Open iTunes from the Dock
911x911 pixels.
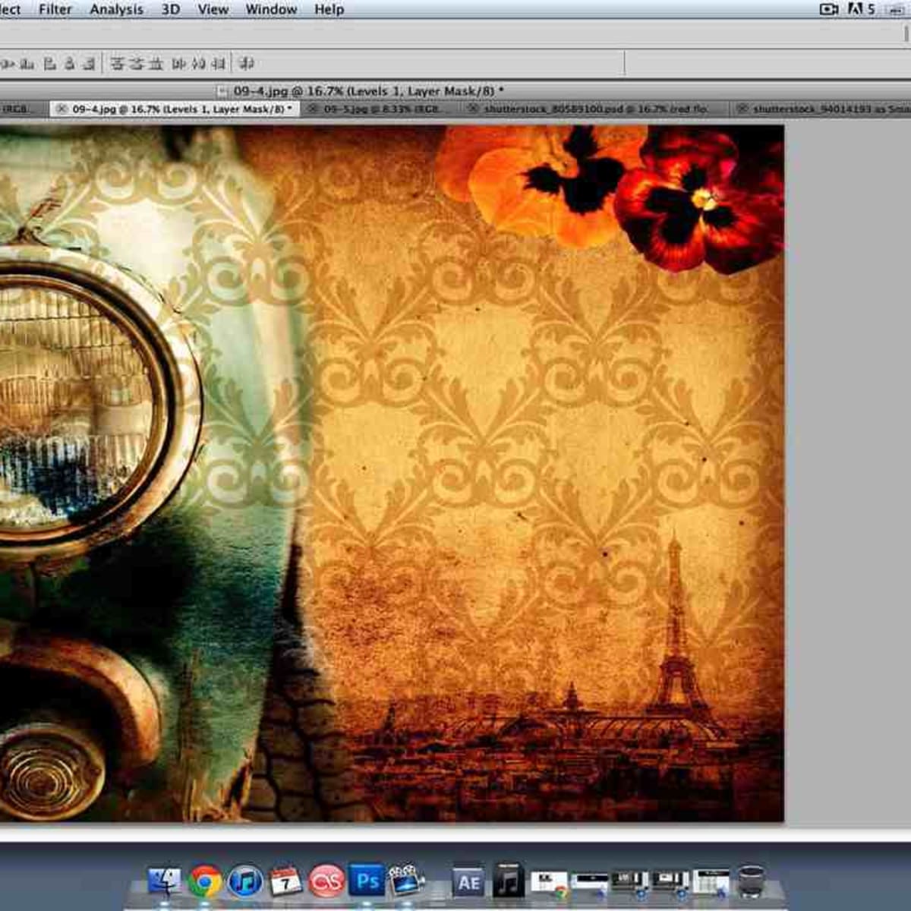point(245,882)
